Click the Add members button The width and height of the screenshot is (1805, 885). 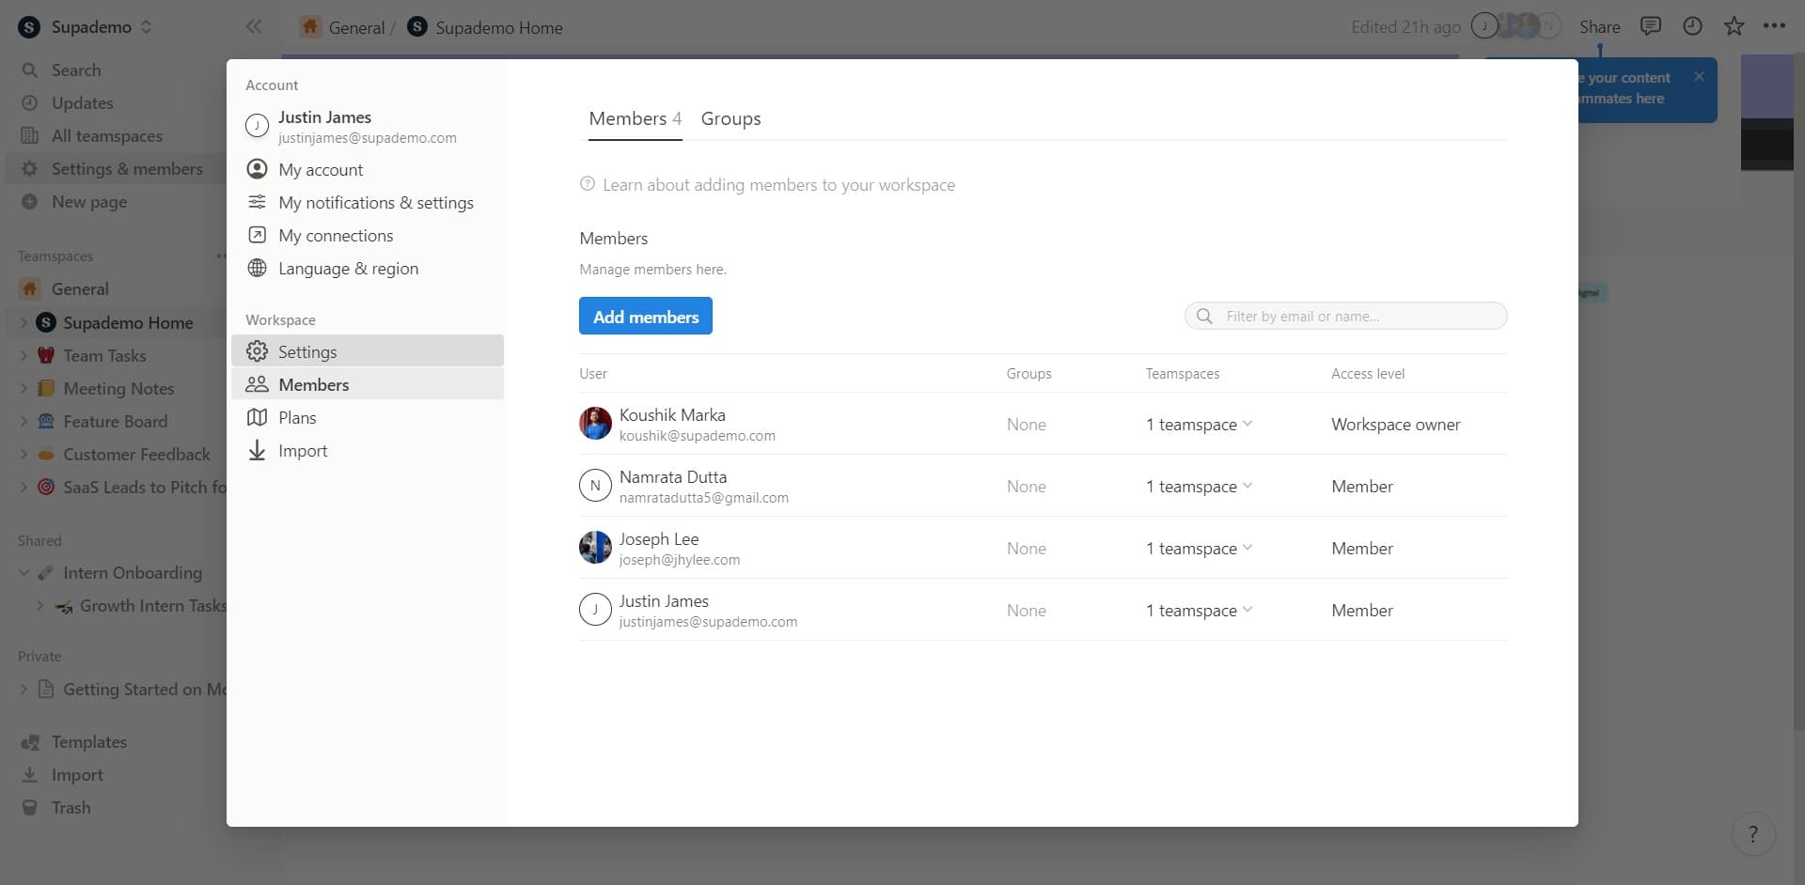[x=645, y=317]
